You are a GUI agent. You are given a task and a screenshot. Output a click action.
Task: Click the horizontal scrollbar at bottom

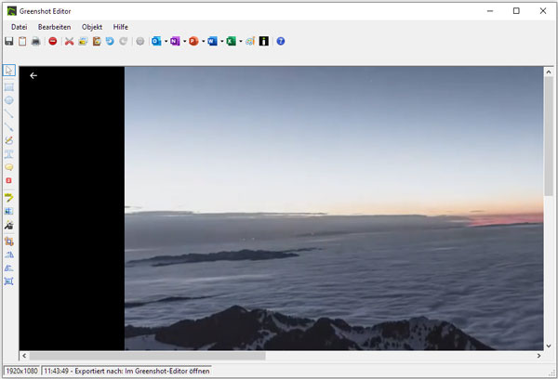[149, 356]
